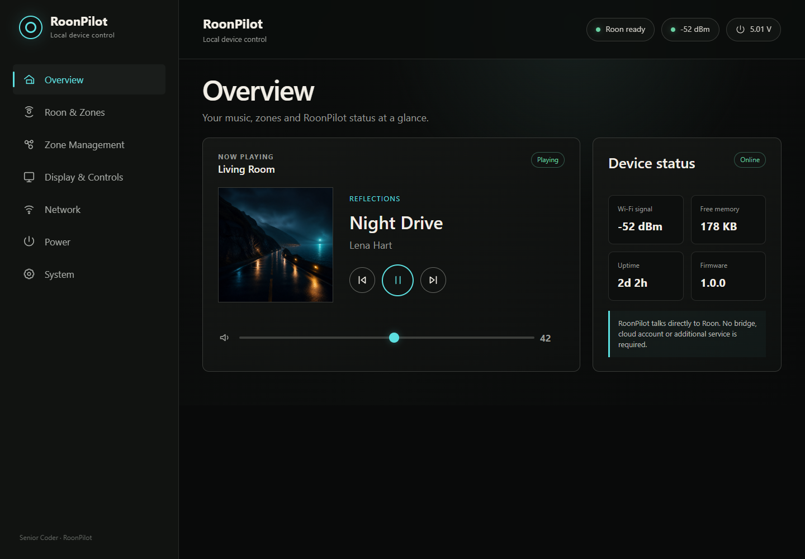
Task: Click the Free memory 178 KB card
Action: pyautogui.click(x=728, y=220)
